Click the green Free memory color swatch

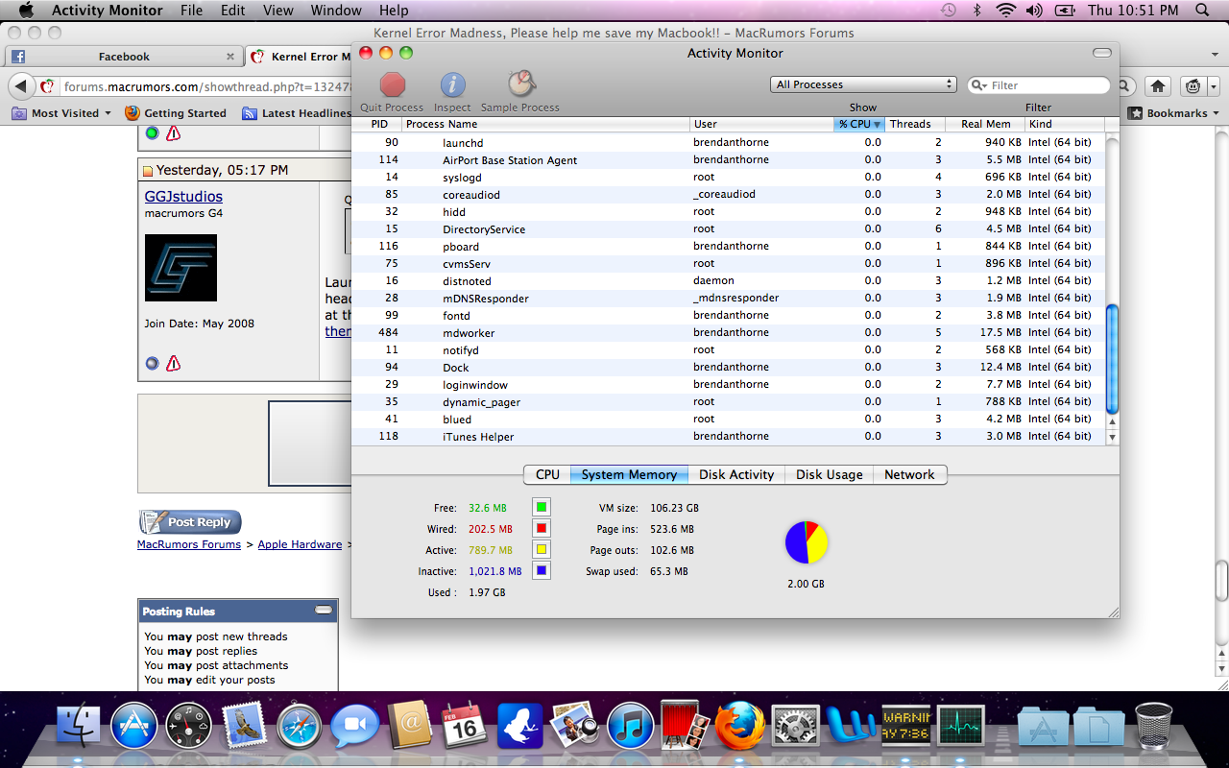click(541, 507)
